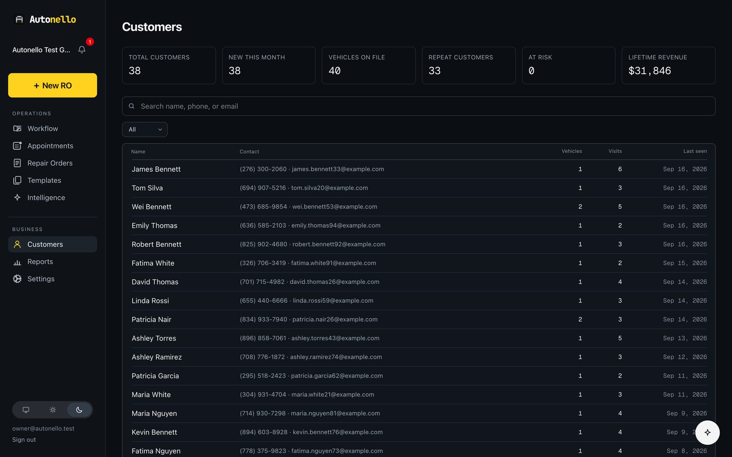This screenshot has height=457, width=732.
Task: Open the floating AI assistant sparkle button
Action: pos(707,432)
